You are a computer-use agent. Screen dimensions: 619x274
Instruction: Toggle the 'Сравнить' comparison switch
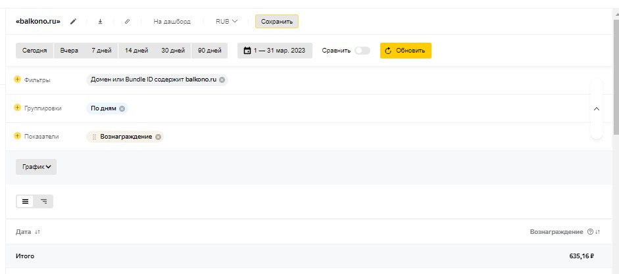click(x=362, y=51)
